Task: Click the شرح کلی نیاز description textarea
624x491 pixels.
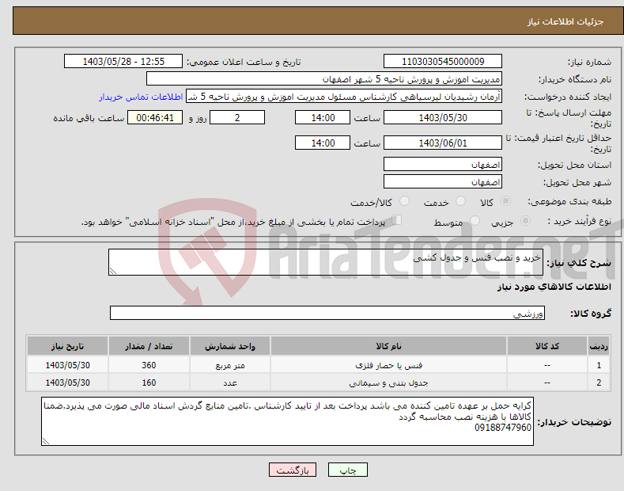Action: tap(326, 262)
